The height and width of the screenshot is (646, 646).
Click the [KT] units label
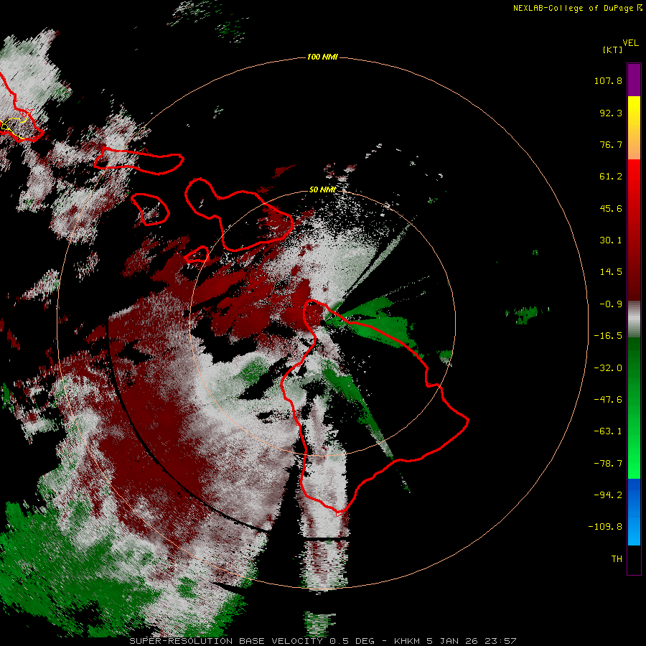click(x=612, y=50)
